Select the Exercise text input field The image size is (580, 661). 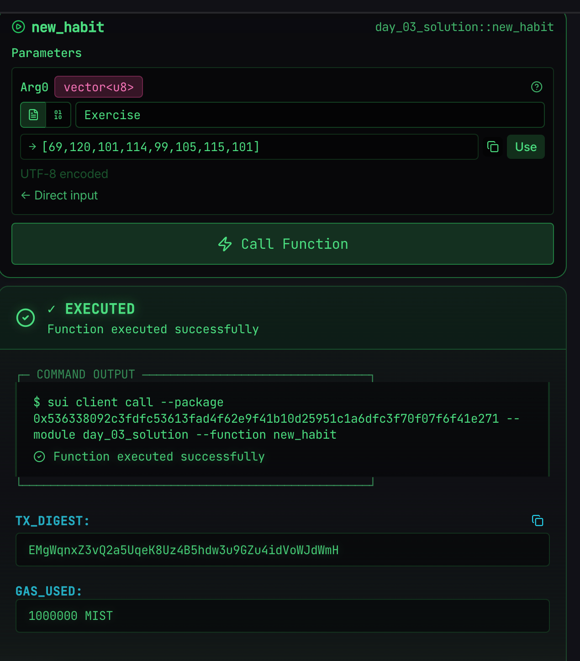[310, 115]
